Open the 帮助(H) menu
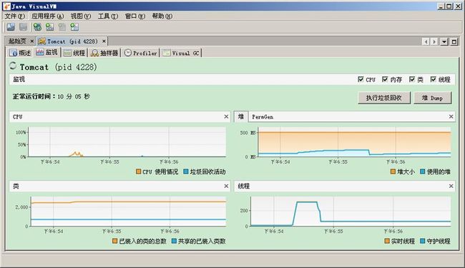 point(162,16)
